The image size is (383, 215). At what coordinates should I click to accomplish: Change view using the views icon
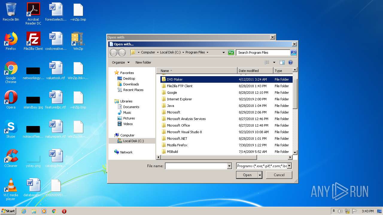coord(267,62)
